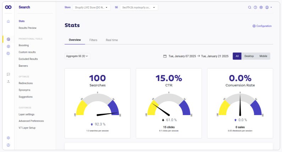The image size is (282, 152).
Task: Switch to the Filters tab
Action: coord(93,40)
